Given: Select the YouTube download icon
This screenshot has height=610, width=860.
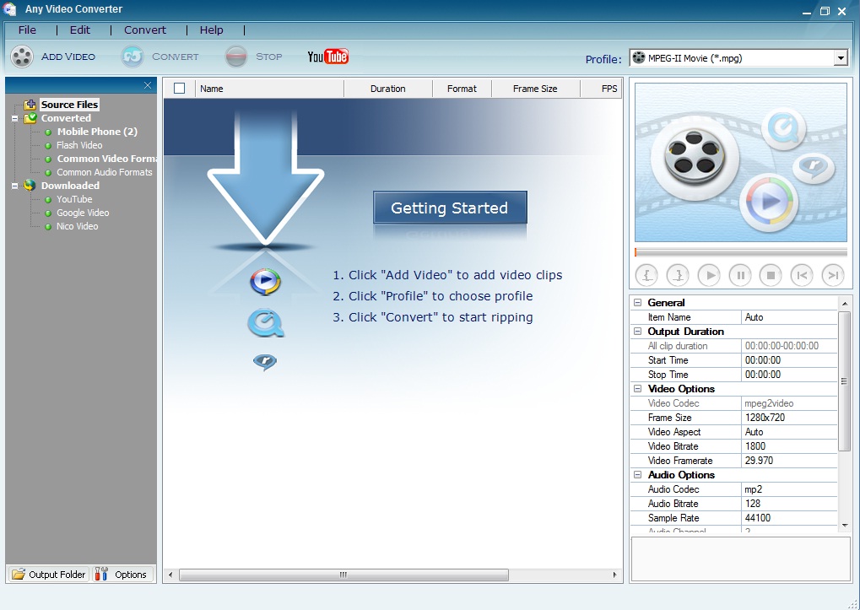Looking at the screenshot, I should tap(327, 56).
